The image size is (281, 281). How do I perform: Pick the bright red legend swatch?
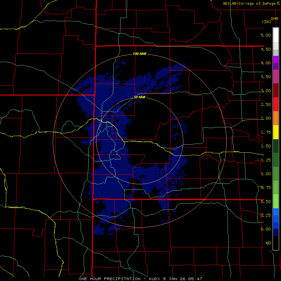(276, 104)
